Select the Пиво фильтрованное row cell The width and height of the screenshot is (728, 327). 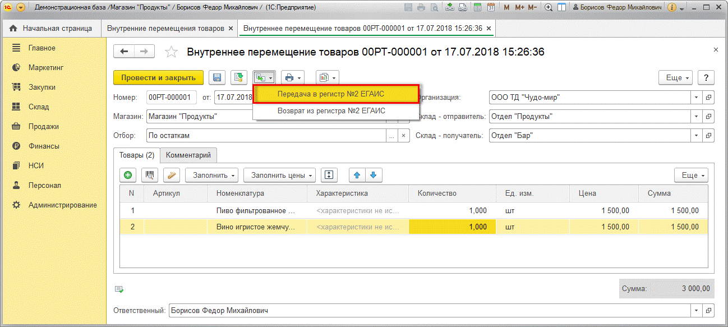257,211
